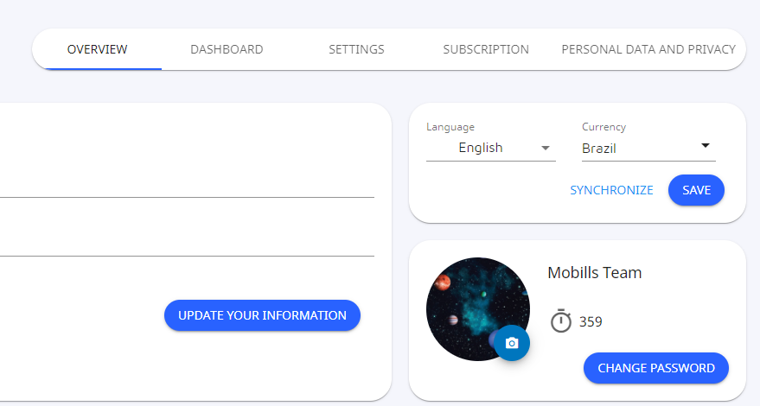Open Personal Data and Privacy tab
This screenshot has height=406, width=760.
point(648,49)
